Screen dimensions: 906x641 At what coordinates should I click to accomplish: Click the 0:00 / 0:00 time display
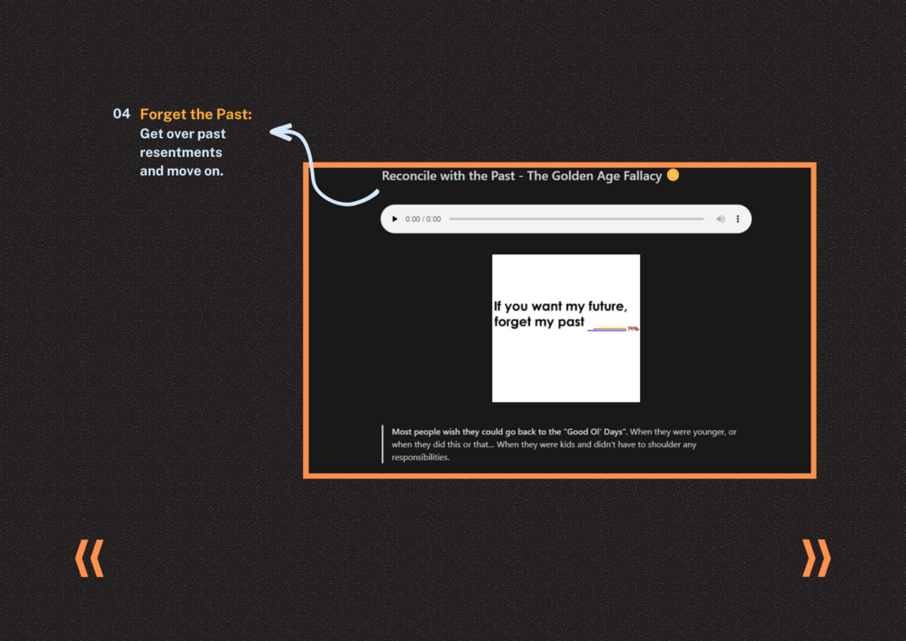tap(423, 219)
